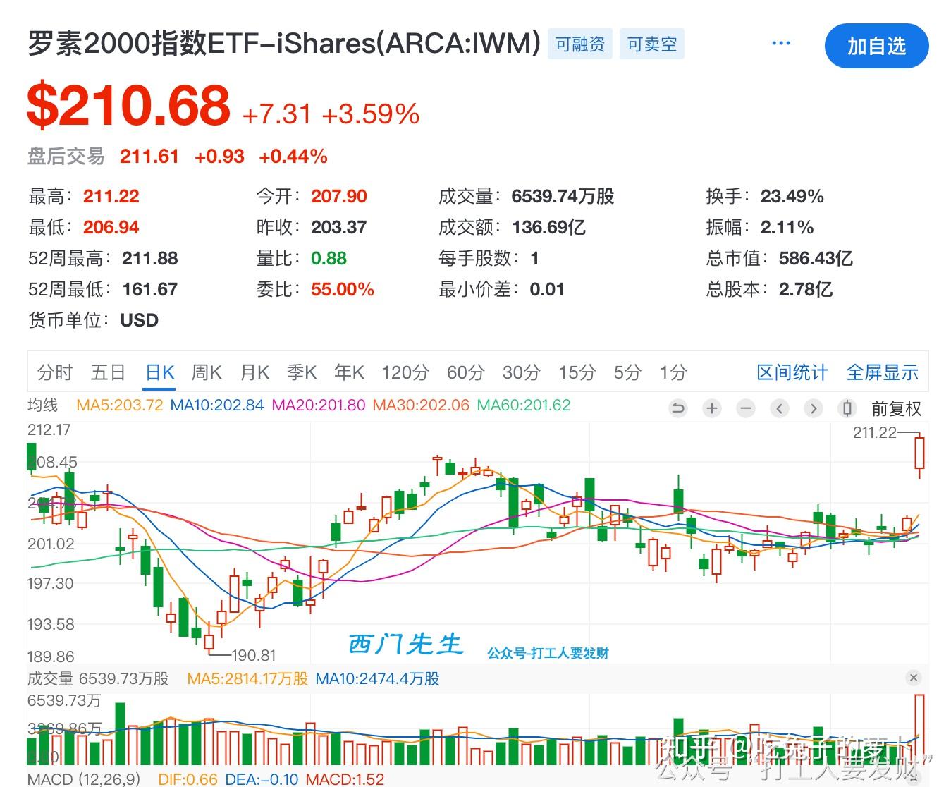Click the chart reset/undo arrow icon
Viewport: 939px width, 787px height.
click(x=678, y=408)
